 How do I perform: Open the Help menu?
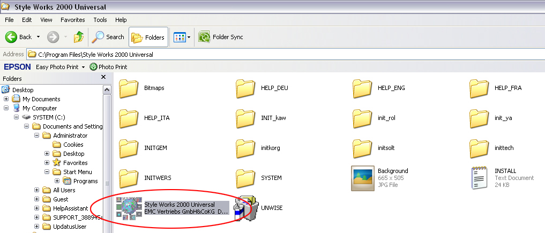121,20
